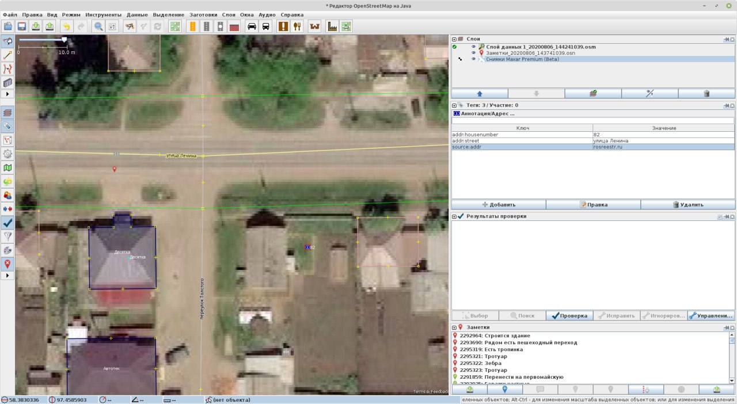Open Search with the magnifier icon
The image size is (737, 404).
pos(98,26)
